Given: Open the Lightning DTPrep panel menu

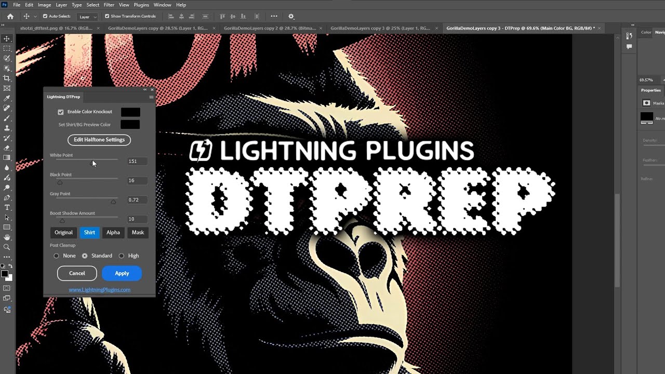Looking at the screenshot, I should (x=151, y=97).
